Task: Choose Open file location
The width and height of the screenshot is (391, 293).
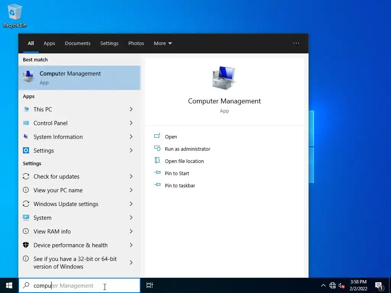Action: 184,161
